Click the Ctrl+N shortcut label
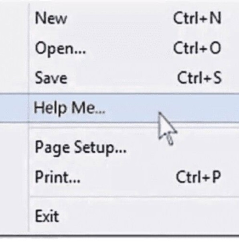The width and height of the screenshot is (239, 242). click(x=197, y=18)
